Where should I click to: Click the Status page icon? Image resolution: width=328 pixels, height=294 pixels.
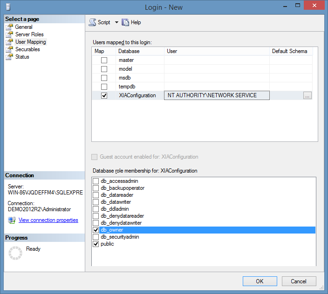point(9,57)
